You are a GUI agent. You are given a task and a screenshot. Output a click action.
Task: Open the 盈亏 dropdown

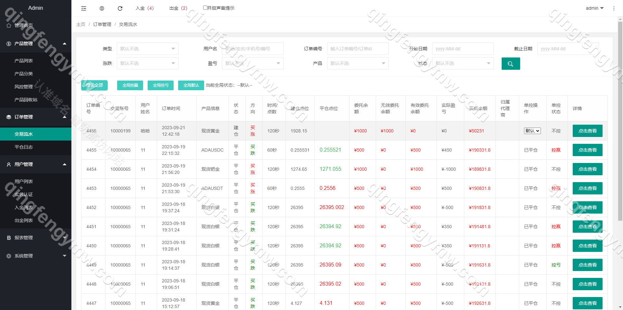253,63
